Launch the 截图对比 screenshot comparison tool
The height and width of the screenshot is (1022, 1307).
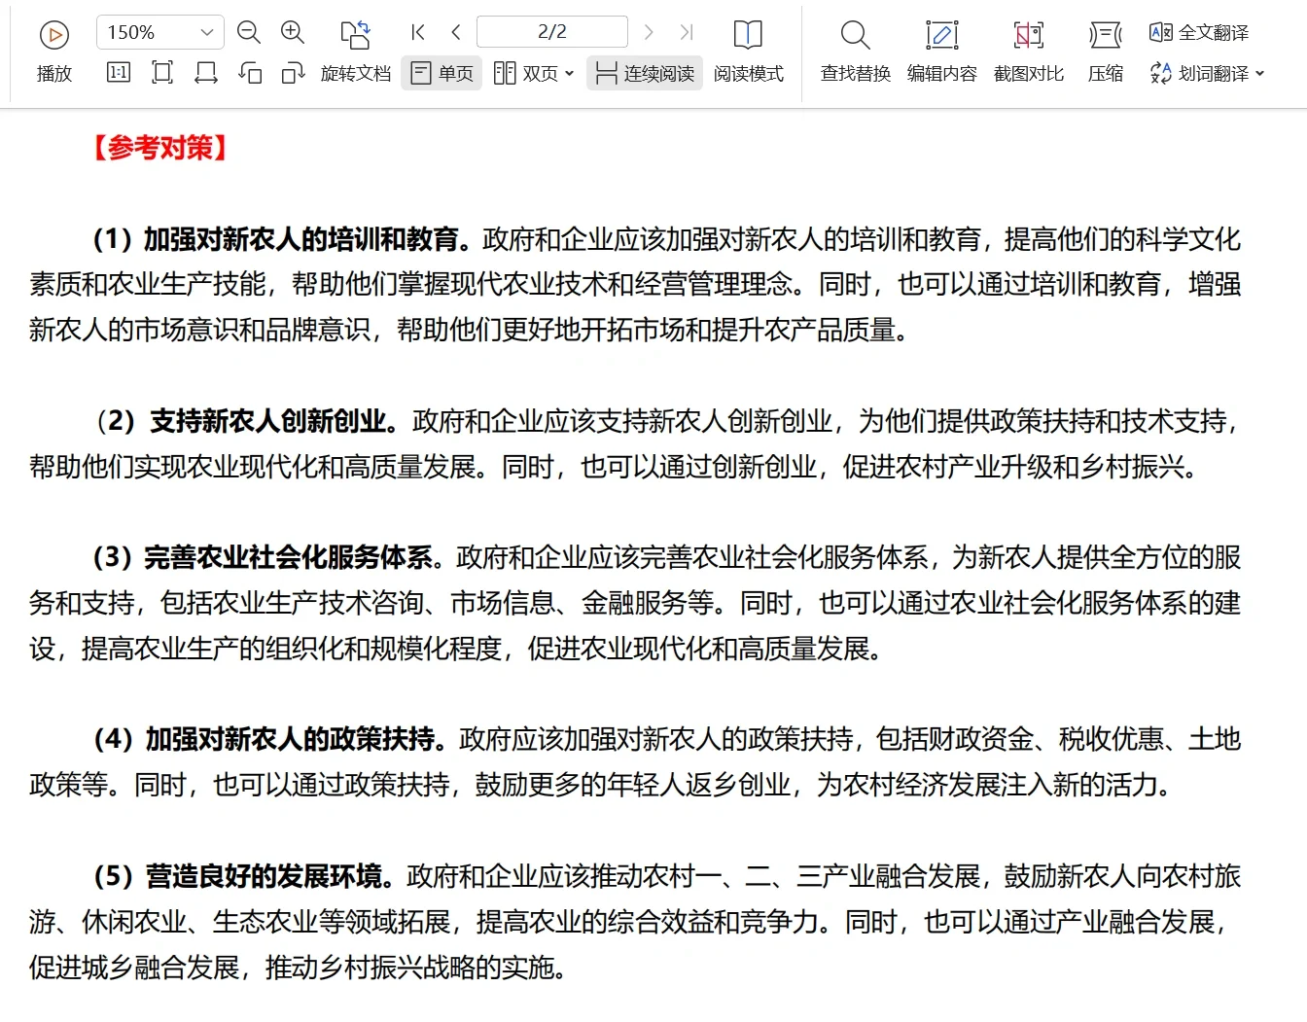(1028, 44)
